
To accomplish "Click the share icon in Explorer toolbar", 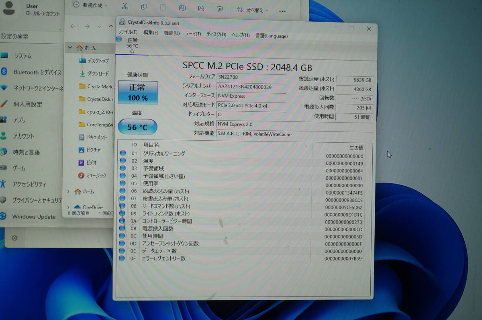I will coord(201,8).
